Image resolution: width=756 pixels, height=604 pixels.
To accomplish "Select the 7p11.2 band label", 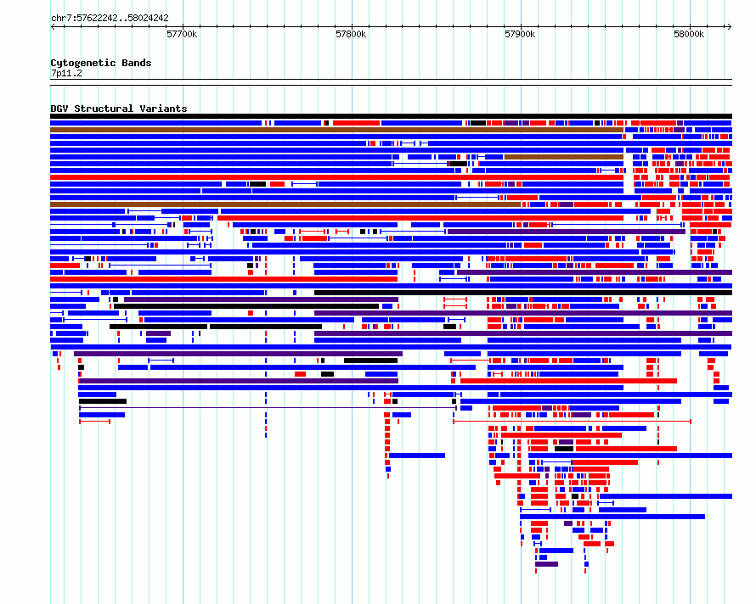I will click(66, 73).
